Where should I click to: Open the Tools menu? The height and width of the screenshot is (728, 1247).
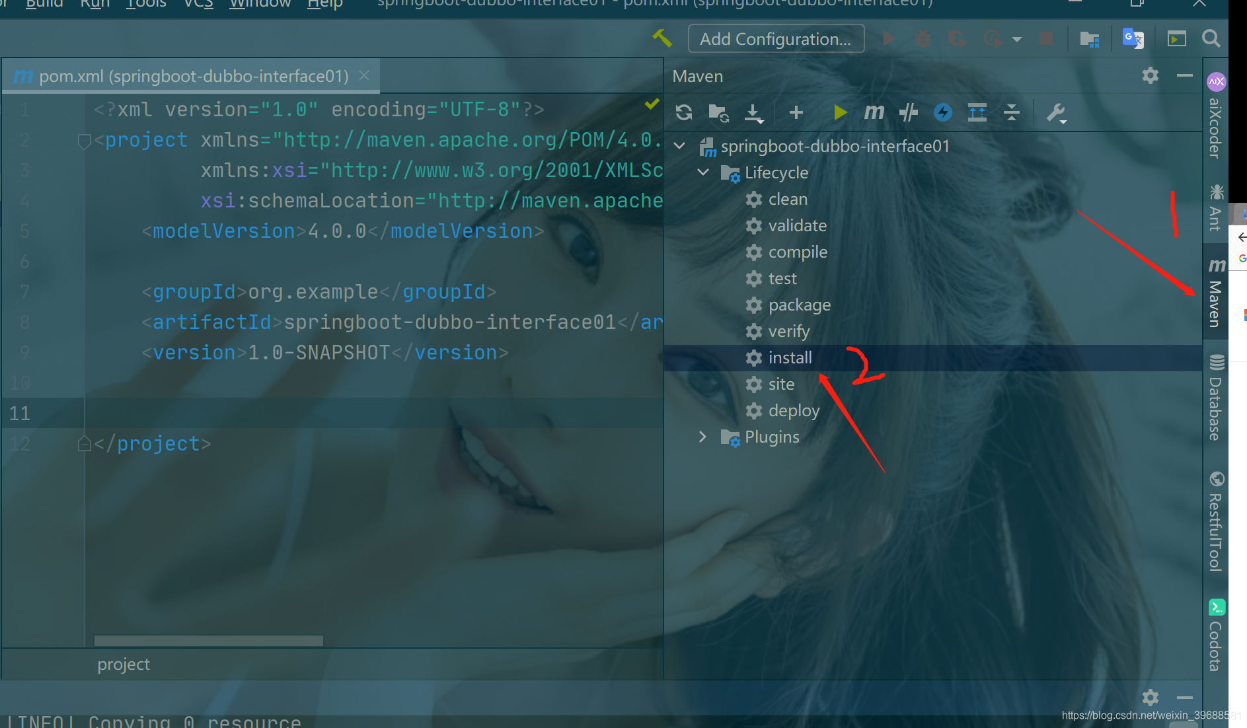click(x=146, y=4)
